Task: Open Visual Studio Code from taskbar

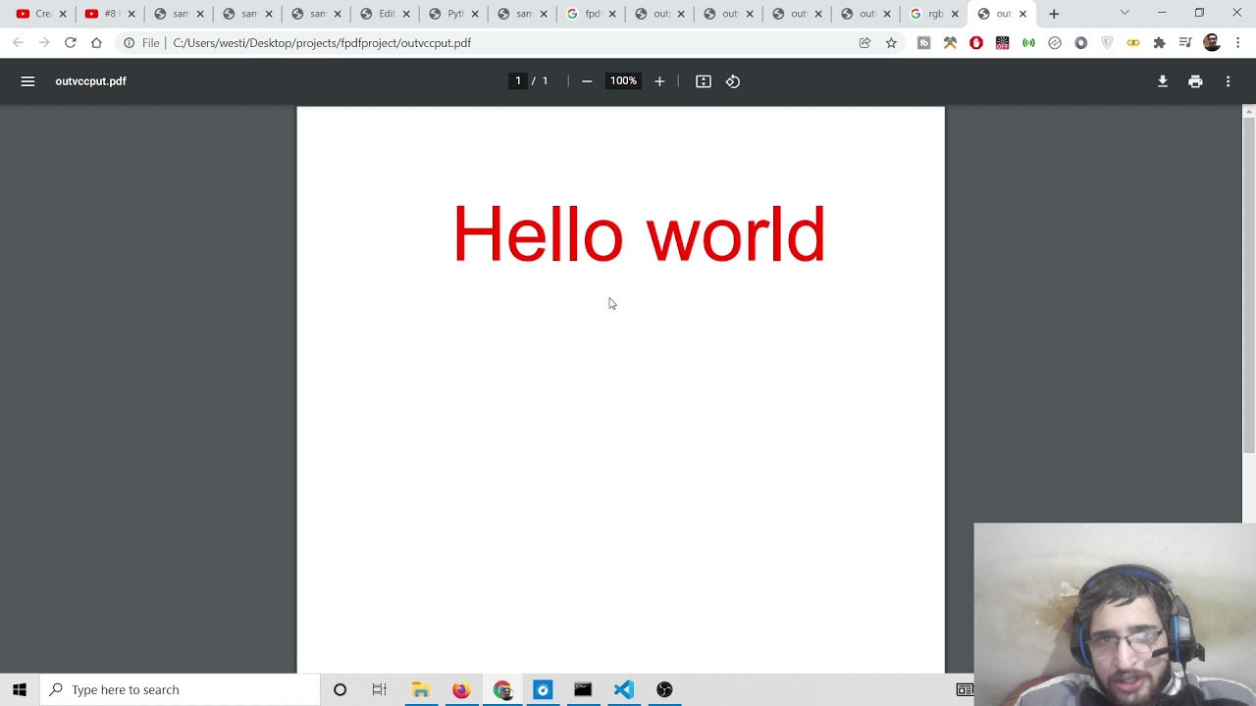Action: [x=624, y=689]
